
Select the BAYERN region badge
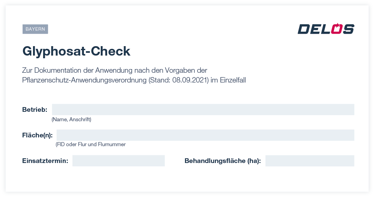pos(35,29)
